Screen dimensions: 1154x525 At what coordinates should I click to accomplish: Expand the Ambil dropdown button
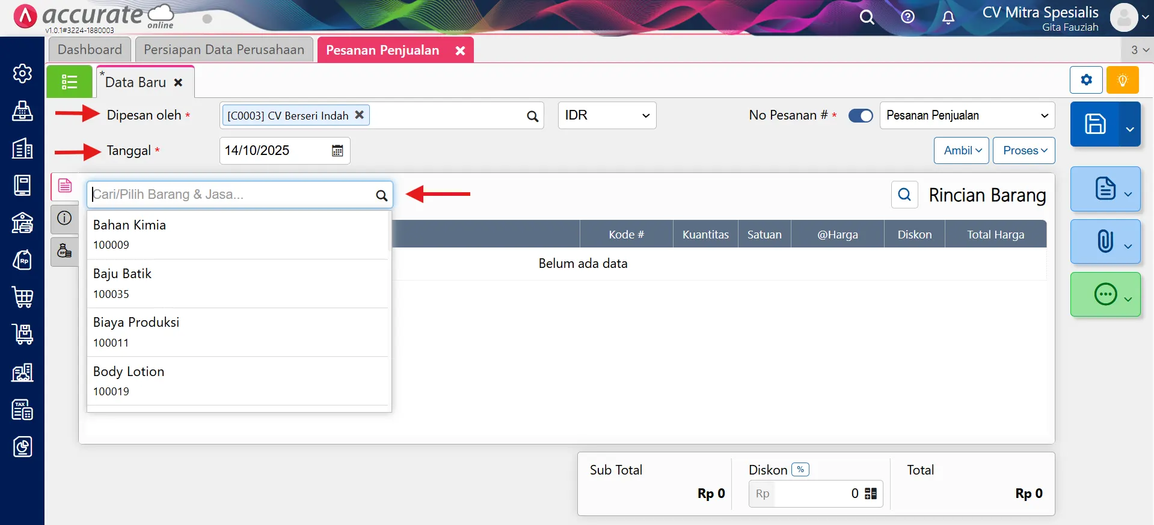tap(961, 151)
